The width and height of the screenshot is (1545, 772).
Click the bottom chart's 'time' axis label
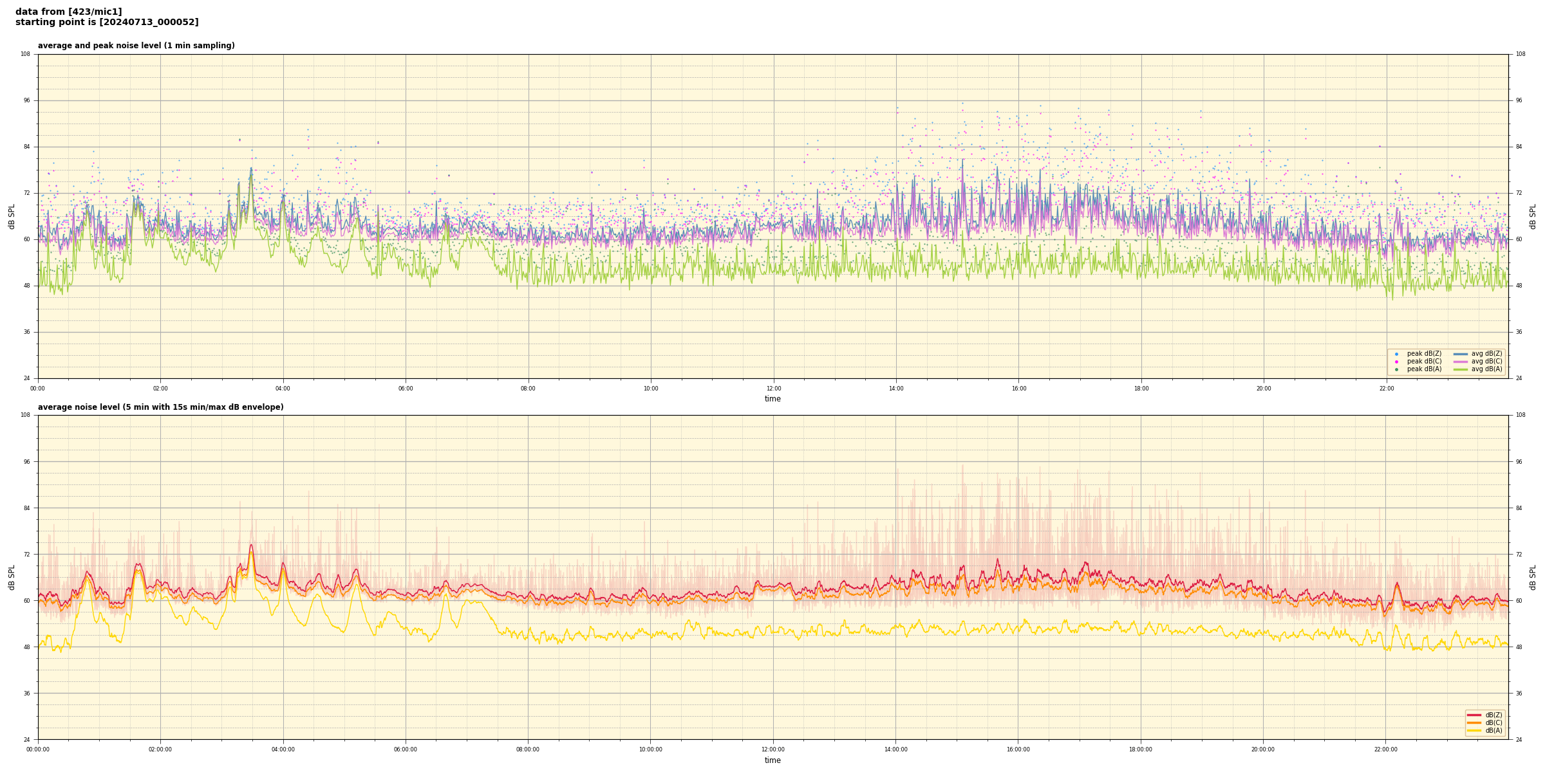click(x=772, y=760)
